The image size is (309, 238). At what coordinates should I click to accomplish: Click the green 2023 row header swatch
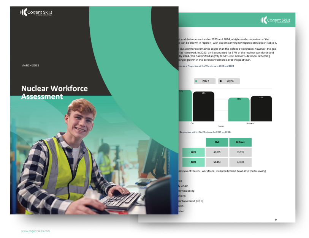pyautogui.click(x=194, y=152)
